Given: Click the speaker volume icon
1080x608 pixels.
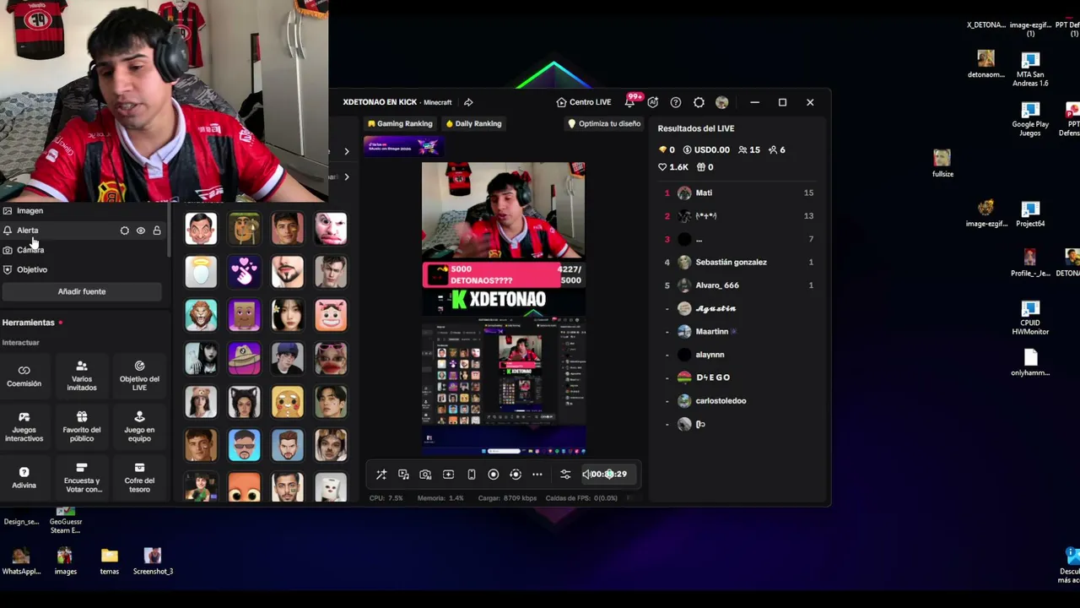Looking at the screenshot, I should [586, 475].
